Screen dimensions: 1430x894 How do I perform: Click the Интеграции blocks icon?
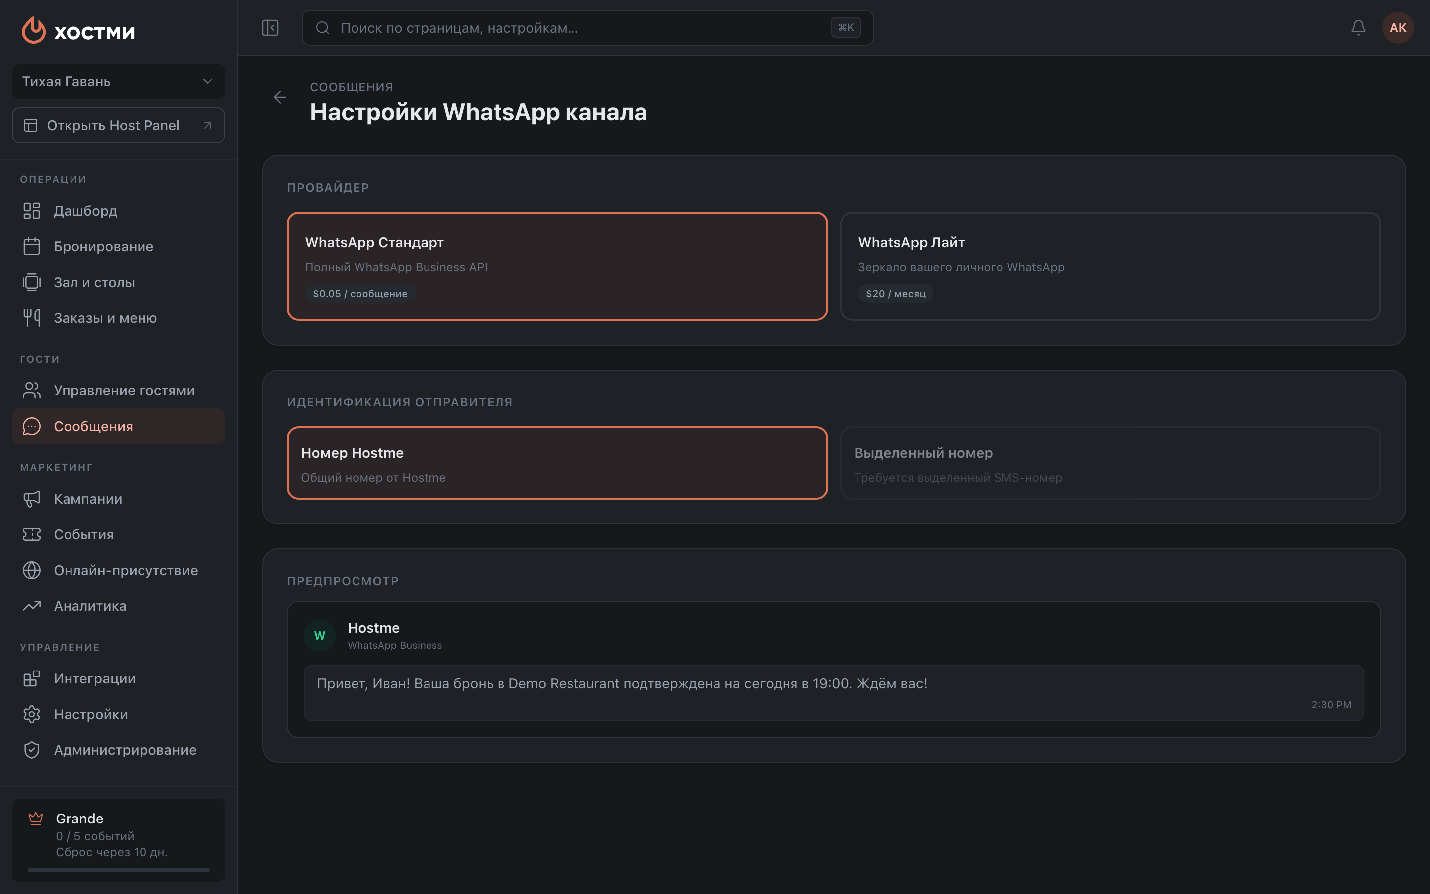coord(32,678)
